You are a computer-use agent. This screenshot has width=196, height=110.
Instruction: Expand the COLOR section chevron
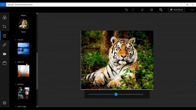pyautogui.click(x=15, y=40)
